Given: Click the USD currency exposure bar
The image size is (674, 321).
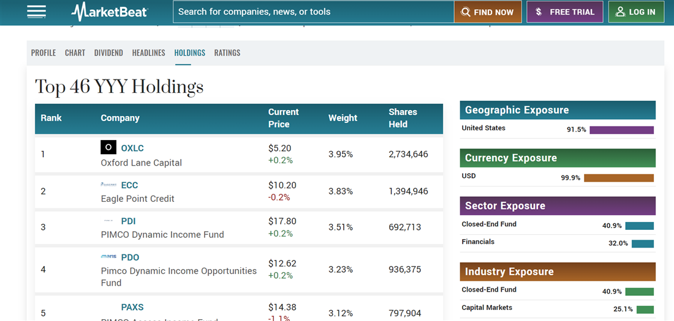Looking at the screenshot, I should click(x=618, y=178).
